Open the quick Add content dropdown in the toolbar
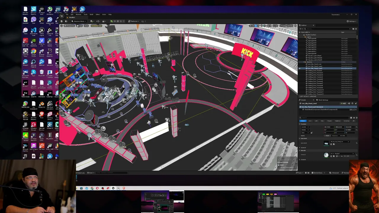This screenshot has width=379, height=213. (x=92, y=21)
